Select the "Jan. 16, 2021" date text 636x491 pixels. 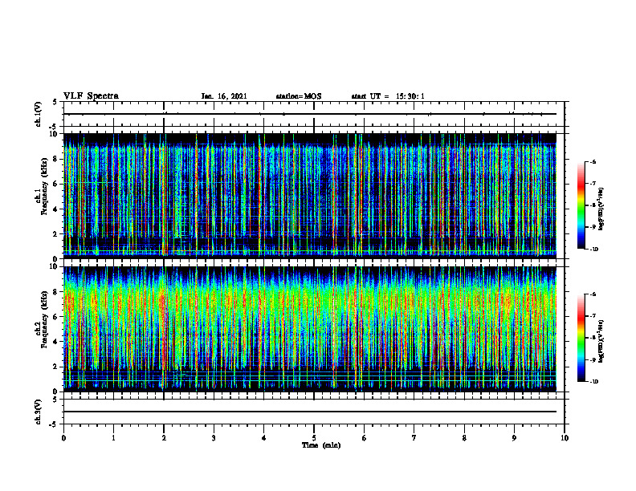click(224, 96)
